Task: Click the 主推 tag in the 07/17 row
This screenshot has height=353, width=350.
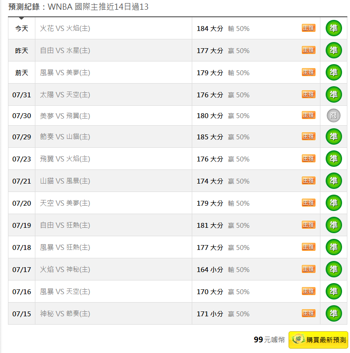Action: point(308,269)
